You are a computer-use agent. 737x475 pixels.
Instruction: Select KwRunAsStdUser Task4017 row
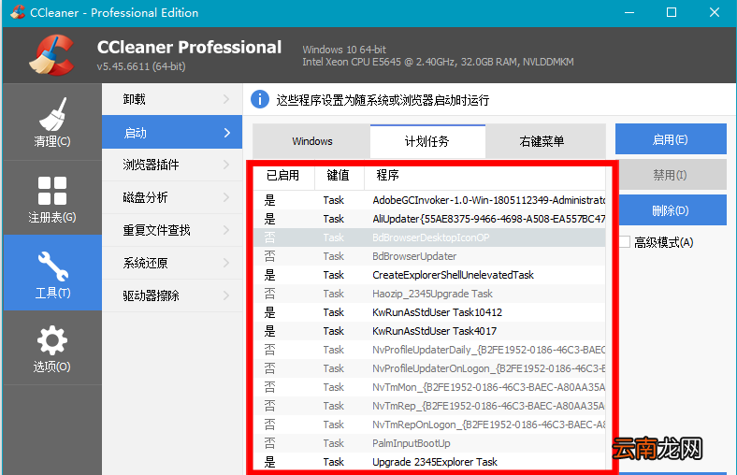click(x=429, y=331)
